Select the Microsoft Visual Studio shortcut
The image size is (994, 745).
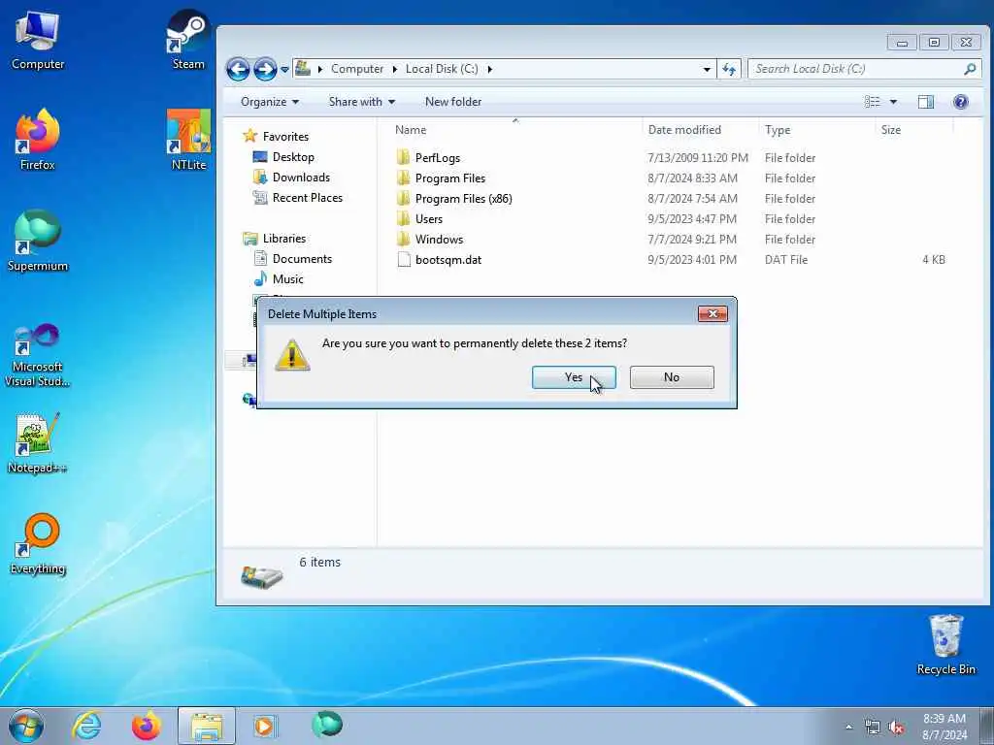point(38,356)
